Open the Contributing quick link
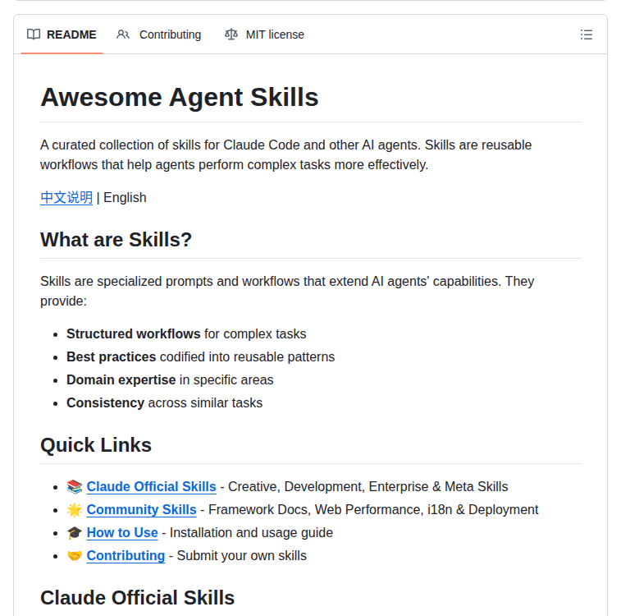Screen dimensions: 621x616 [x=126, y=555]
